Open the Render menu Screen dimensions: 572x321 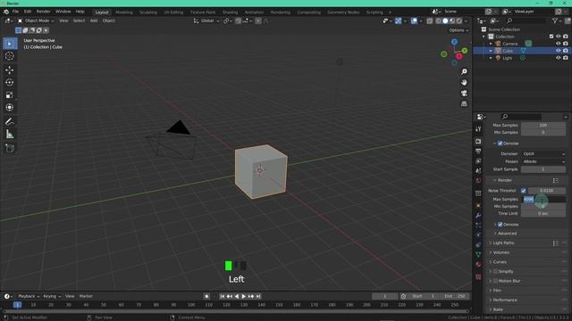point(43,12)
